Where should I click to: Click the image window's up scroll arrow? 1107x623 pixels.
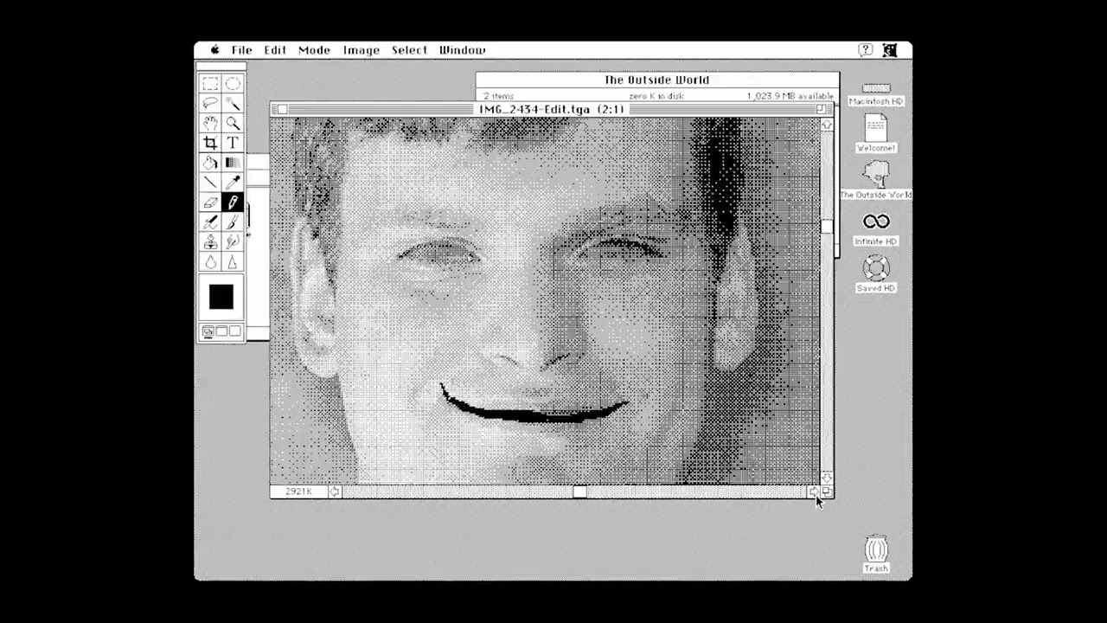(827, 125)
